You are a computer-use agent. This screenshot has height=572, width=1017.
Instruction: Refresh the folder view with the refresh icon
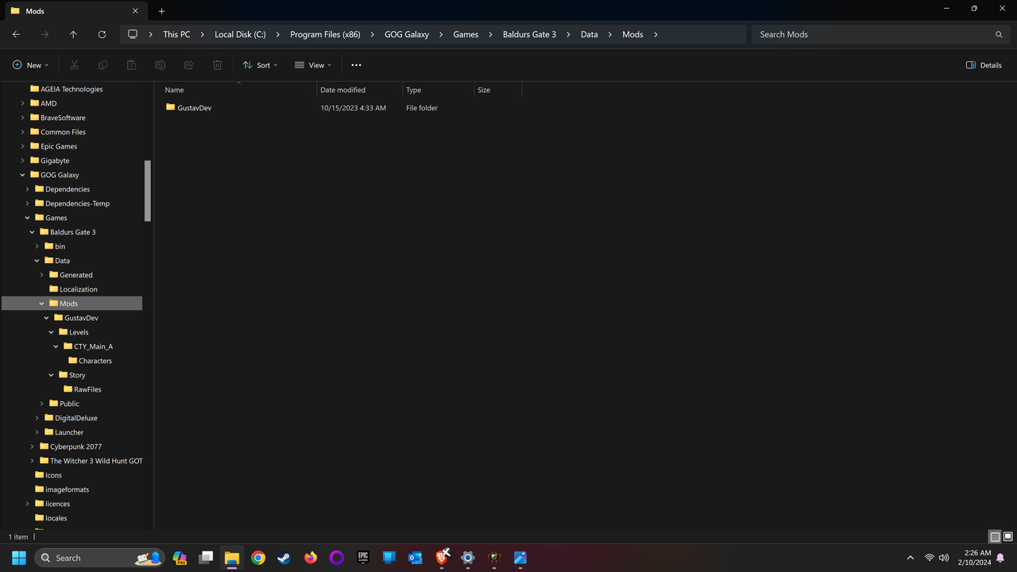click(x=102, y=34)
